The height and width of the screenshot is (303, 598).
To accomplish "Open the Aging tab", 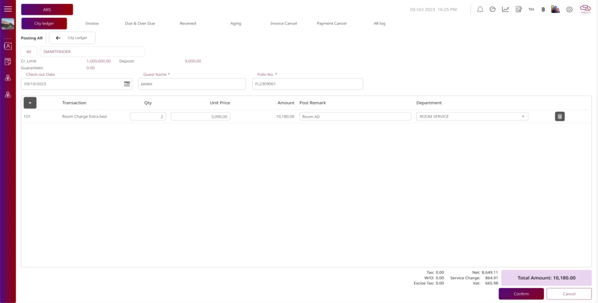I will tap(236, 24).
